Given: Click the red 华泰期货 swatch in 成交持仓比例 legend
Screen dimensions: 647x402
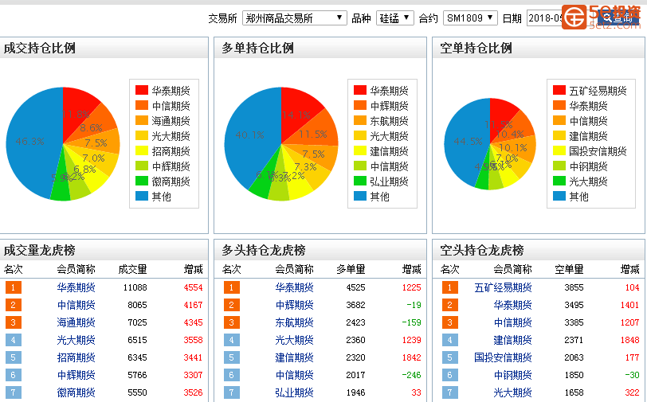Looking at the screenshot, I should coord(142,90).
